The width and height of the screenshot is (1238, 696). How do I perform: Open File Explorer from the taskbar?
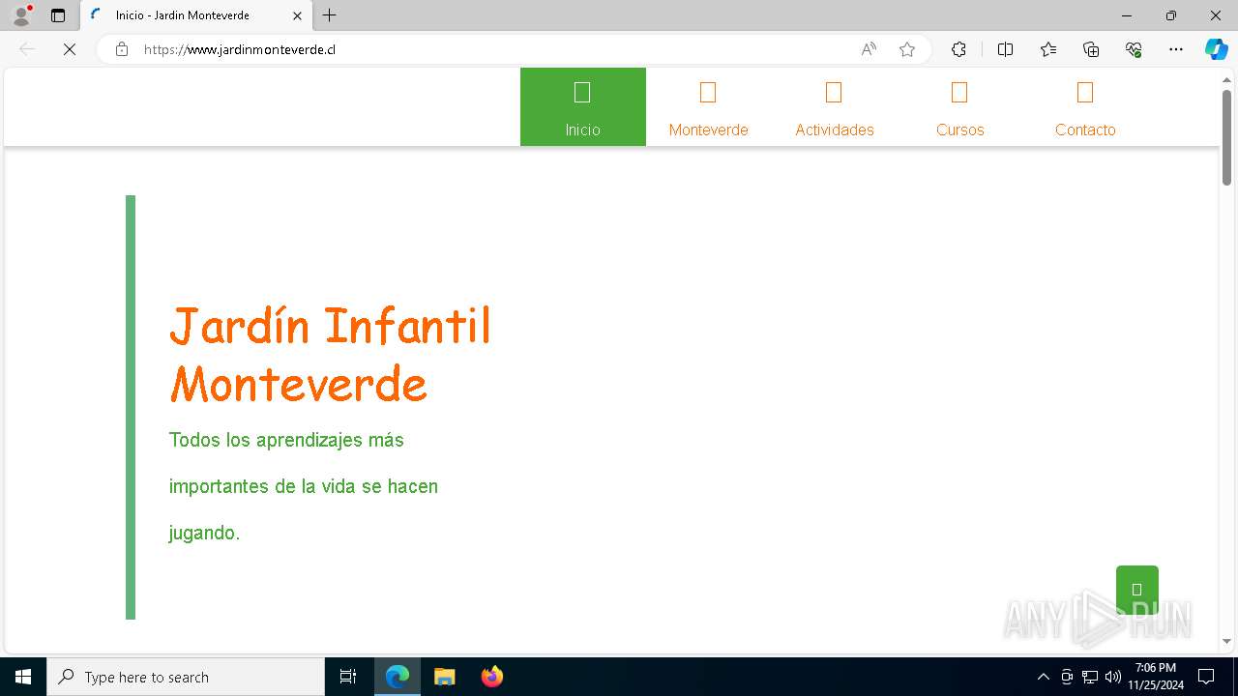tap(444, 677)
